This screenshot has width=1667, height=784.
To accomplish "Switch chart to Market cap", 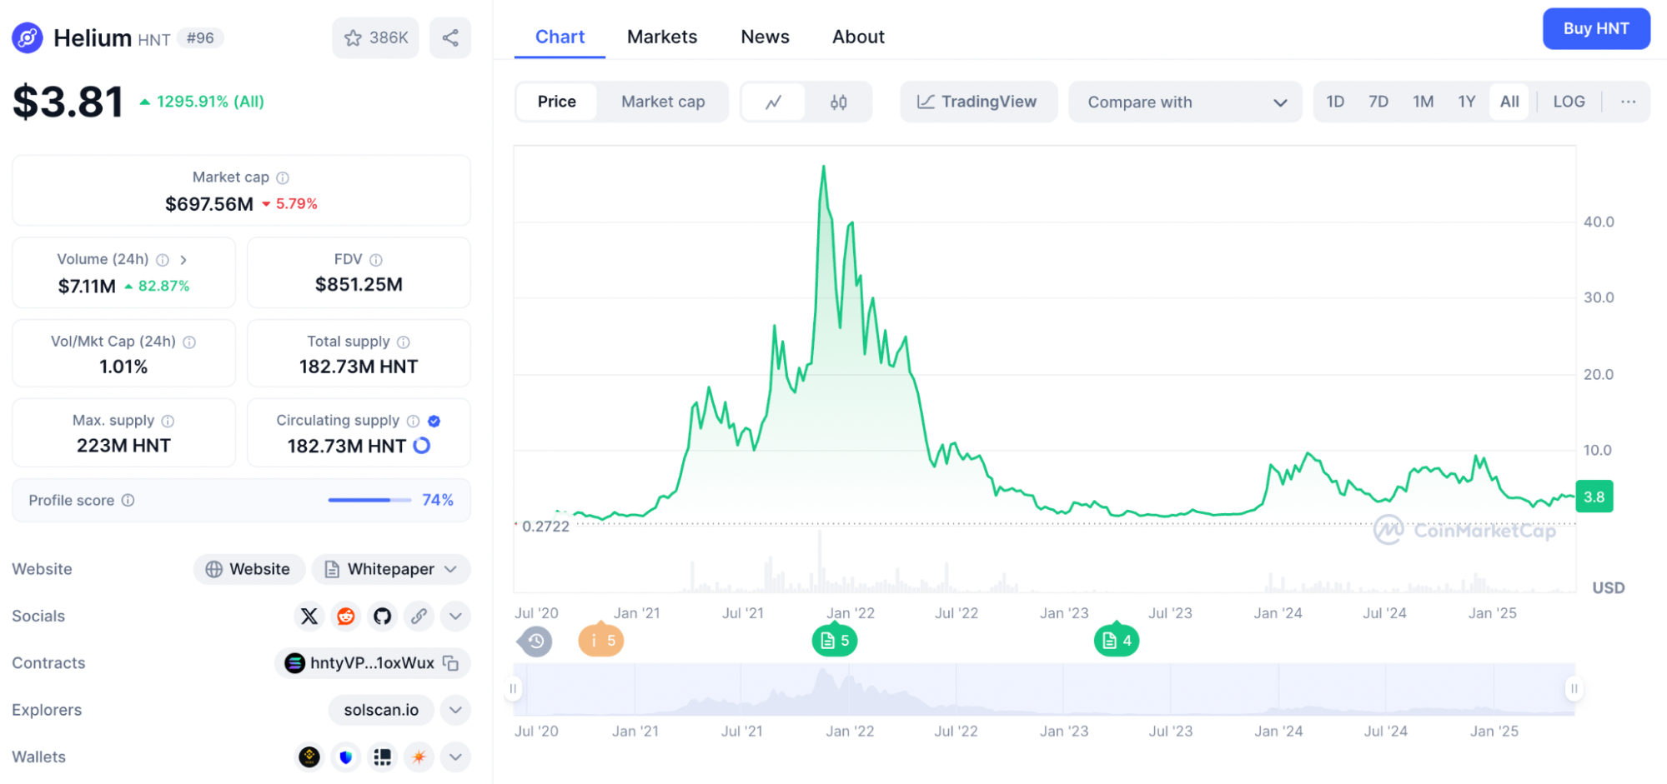I will (x=663, y=102).
